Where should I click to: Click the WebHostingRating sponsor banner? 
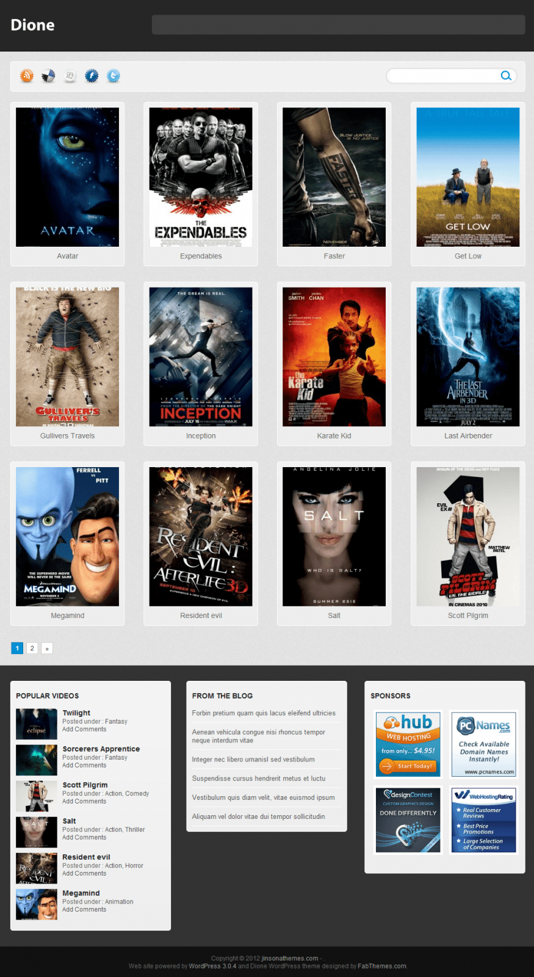[x=484, y=819]
